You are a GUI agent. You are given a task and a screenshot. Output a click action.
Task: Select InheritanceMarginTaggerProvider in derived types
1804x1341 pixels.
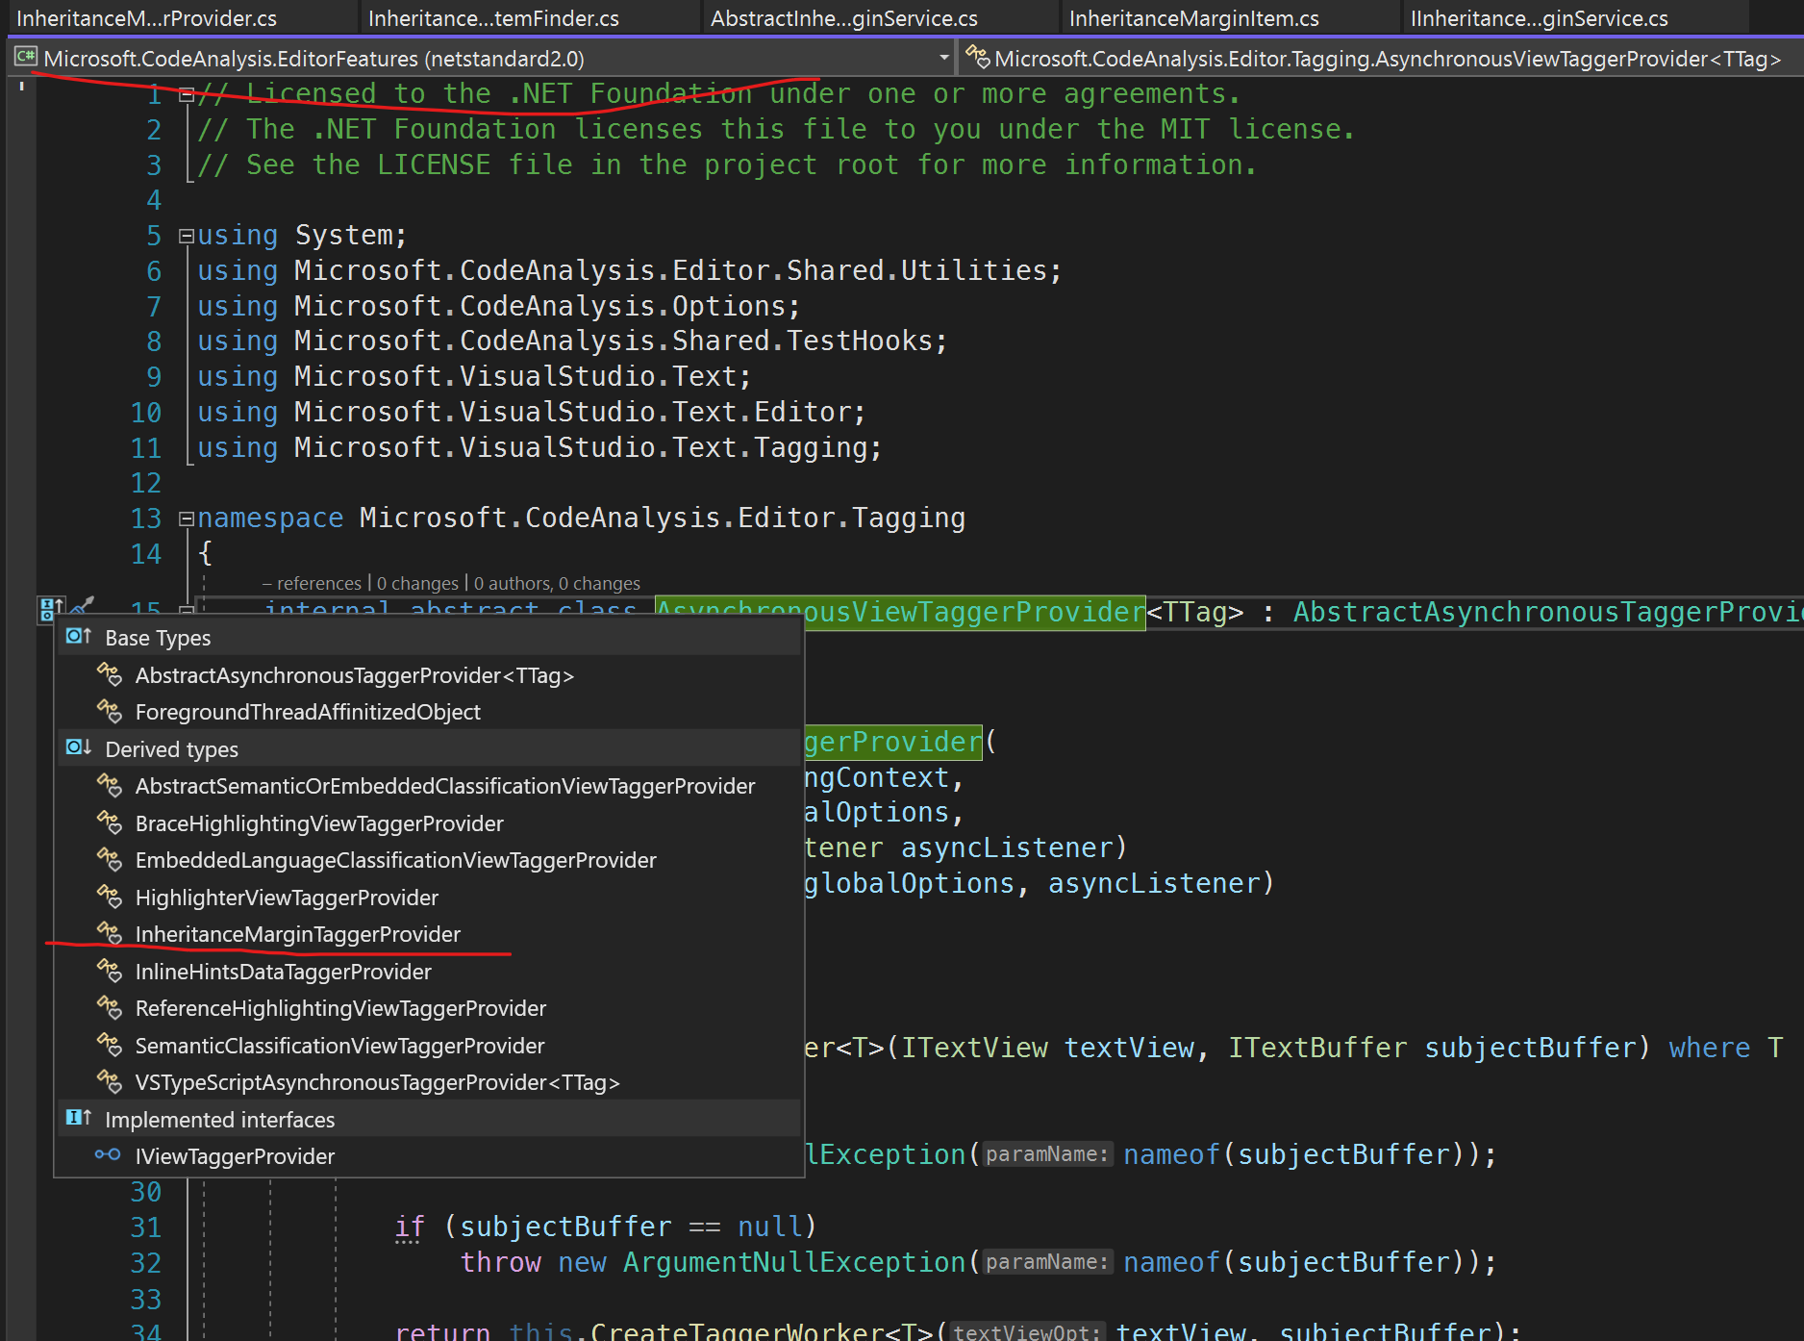(x=297, y=934)
